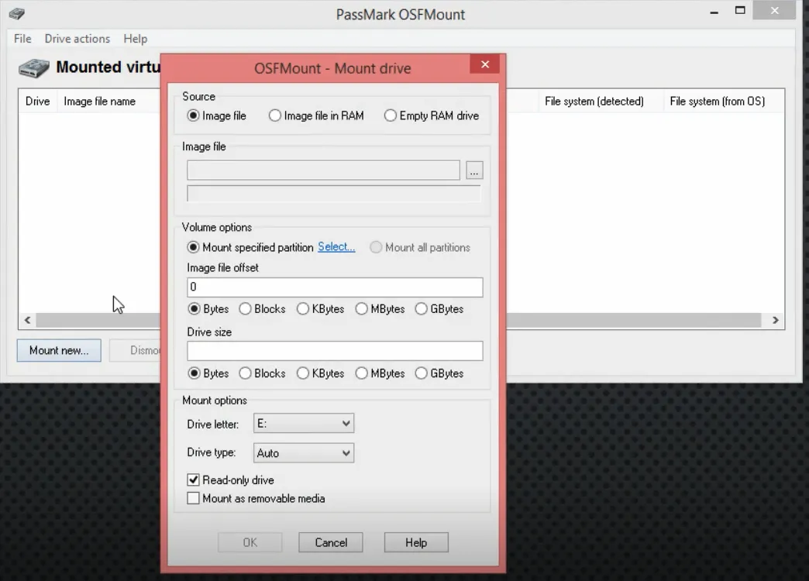Viewport: 809px width, 581px height.
Task: Expand the Drive type dropdown
Action: 303,453
